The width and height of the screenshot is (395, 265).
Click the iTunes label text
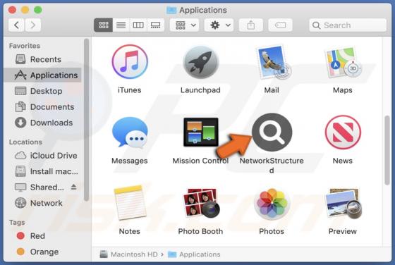click(130, 90)
